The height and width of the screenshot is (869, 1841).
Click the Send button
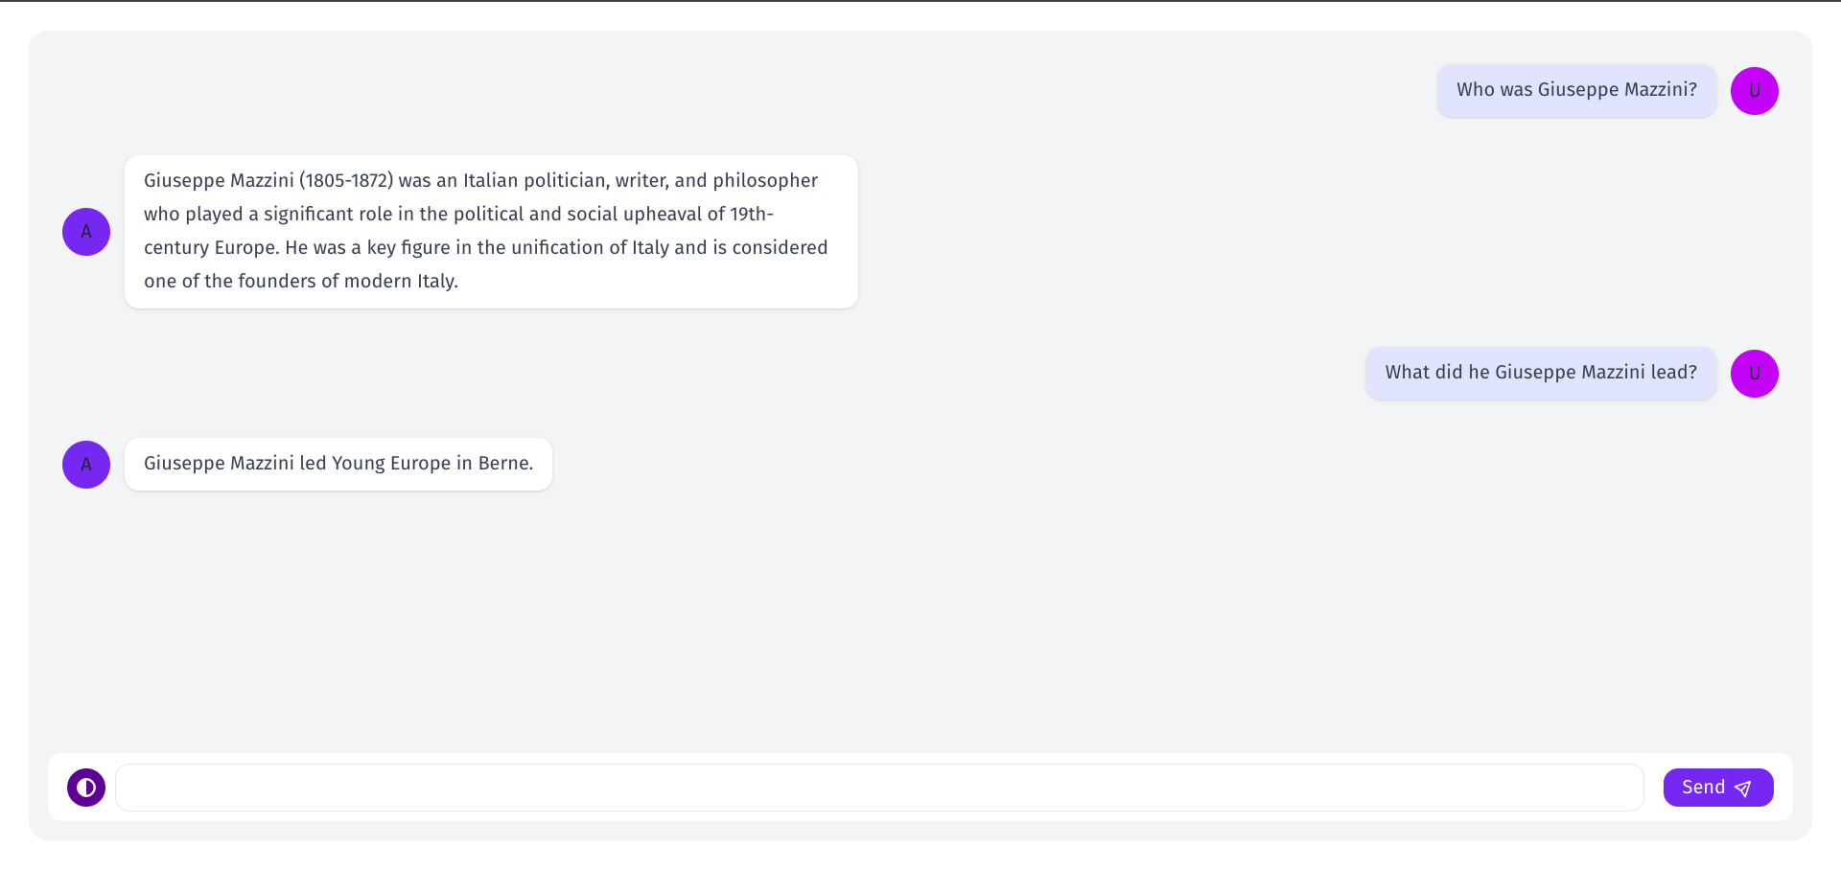(x=1717, y=788)
